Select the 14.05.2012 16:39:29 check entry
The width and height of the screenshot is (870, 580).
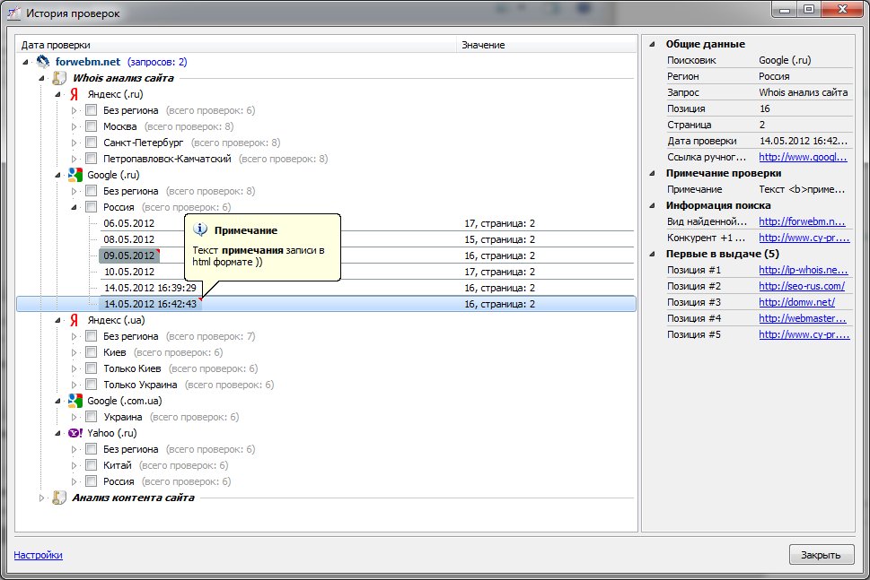point(149,288)
